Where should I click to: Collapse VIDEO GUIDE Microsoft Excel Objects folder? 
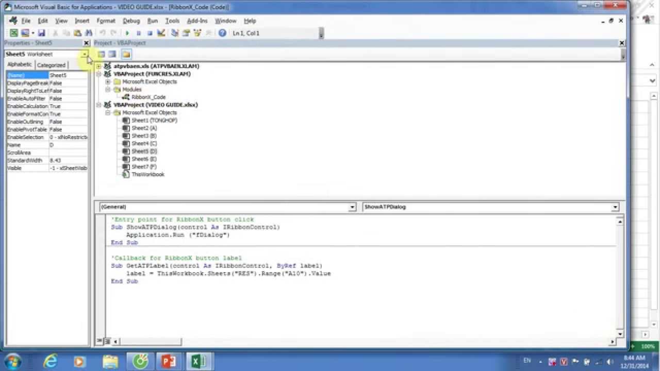coord(108,112)
